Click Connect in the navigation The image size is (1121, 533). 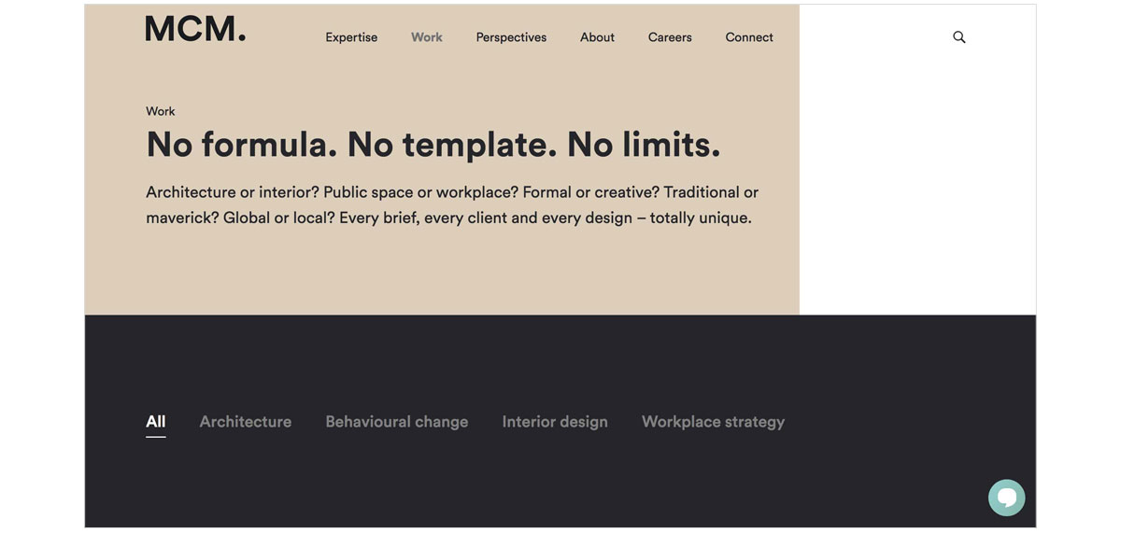(749, 37)
